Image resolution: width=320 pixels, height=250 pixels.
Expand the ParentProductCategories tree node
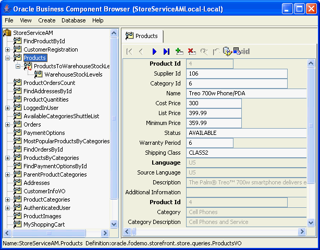[x=7, y=174]
